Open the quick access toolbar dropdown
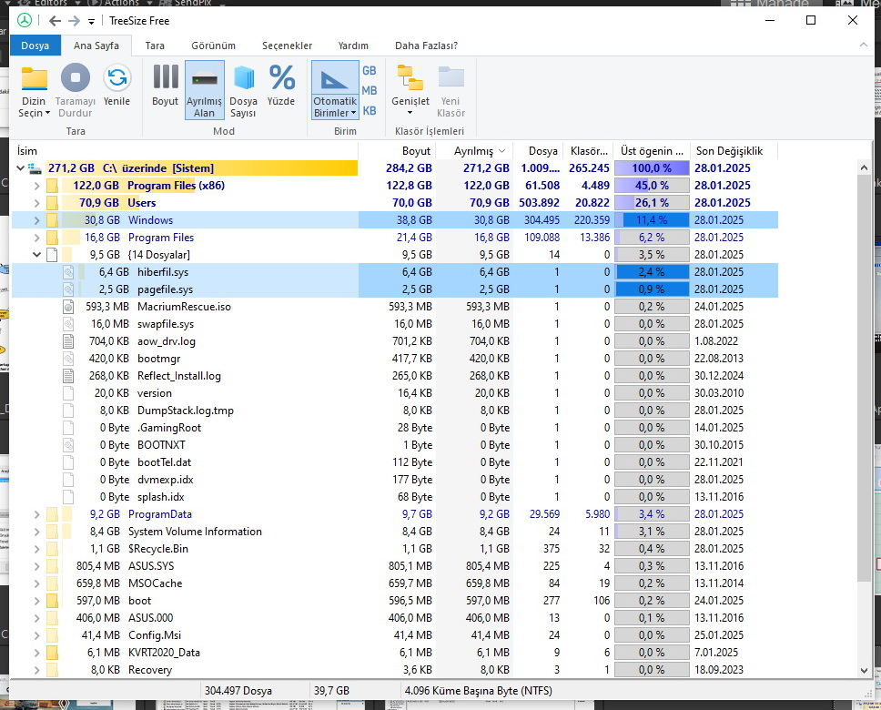The height and width of the screenshot is (710, 881). 91,22
